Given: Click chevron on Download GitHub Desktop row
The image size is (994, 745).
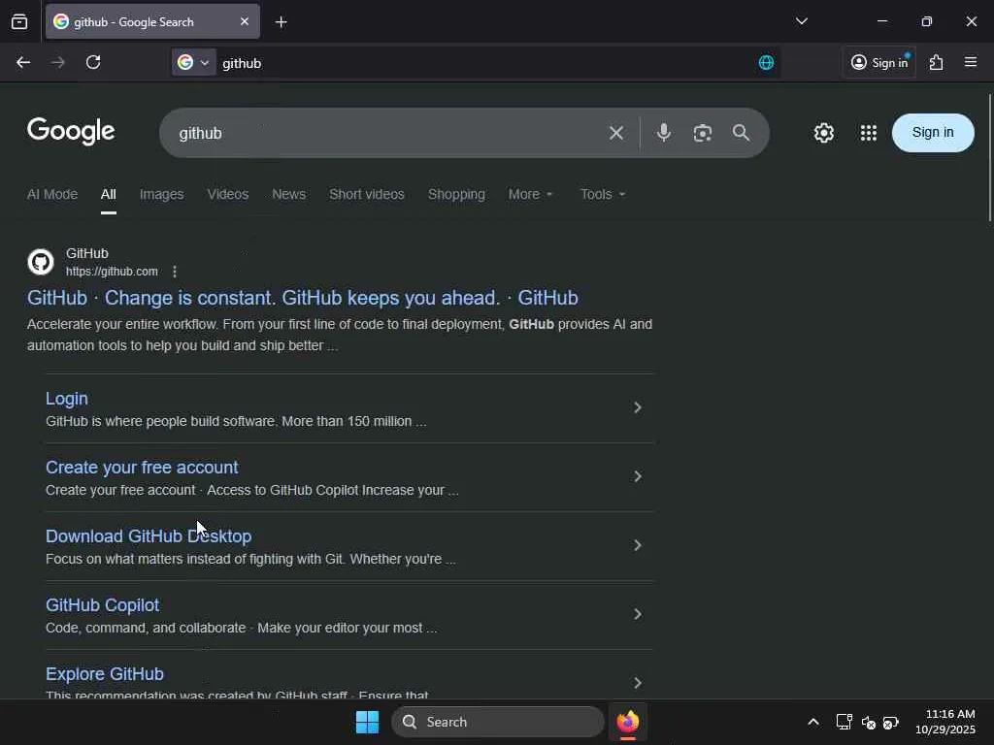Looking at the screenshot, I should (x=638, y=545).
